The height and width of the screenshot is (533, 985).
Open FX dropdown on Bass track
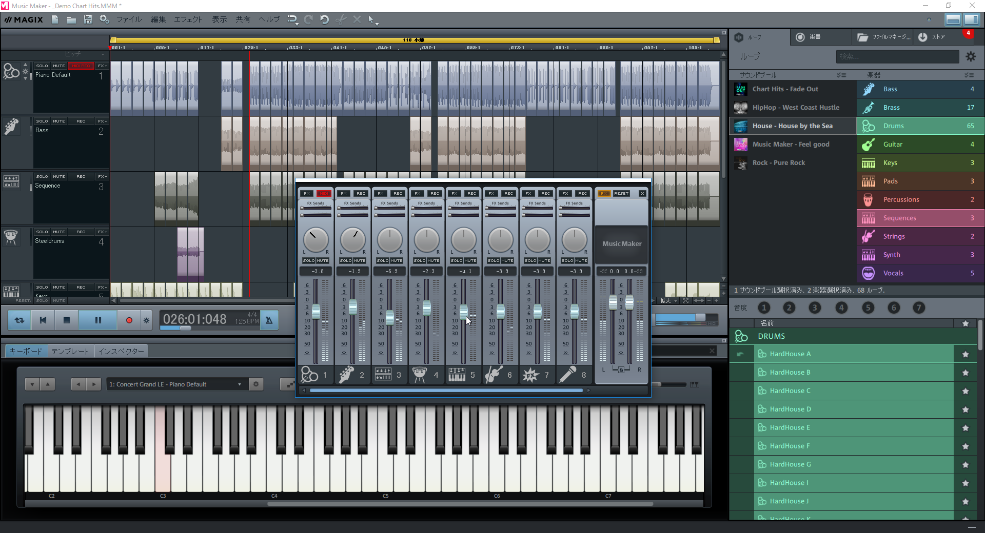(x=102, y=121)
